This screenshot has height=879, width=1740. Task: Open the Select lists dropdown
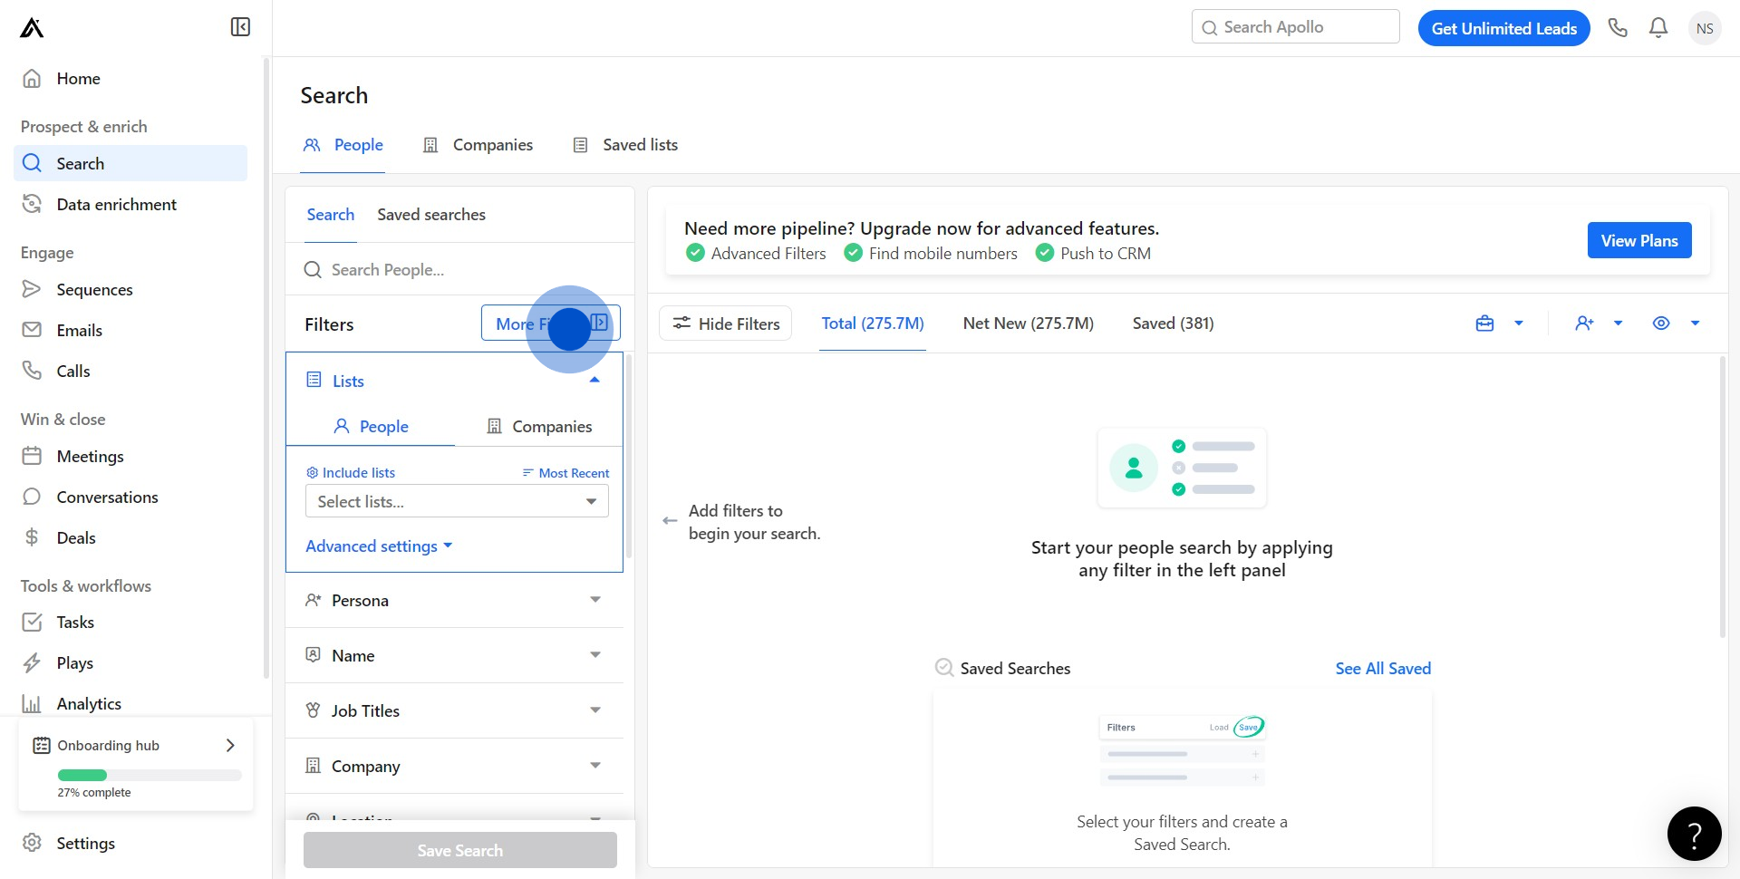click(x=457, y=501)
